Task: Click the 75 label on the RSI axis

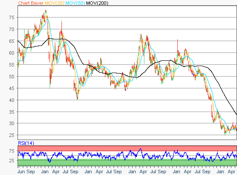Action: (12, 151)
